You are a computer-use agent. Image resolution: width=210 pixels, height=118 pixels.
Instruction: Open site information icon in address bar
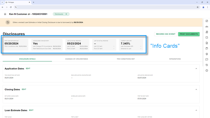pos(16,7)
